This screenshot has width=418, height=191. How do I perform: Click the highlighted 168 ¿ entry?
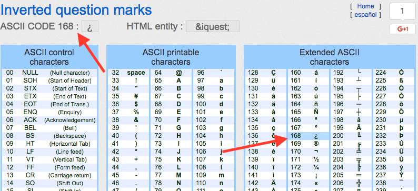[308, 136]
